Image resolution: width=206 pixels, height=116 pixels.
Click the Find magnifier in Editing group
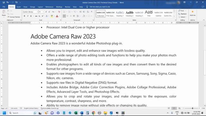pyautogui.click(x=181, y=11)
